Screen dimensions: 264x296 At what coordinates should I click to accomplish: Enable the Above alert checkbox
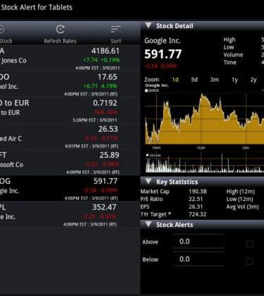click(x=250, y=244)
